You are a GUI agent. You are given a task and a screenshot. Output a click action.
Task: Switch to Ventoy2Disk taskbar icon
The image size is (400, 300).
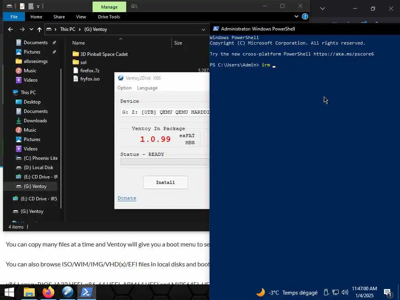point(68,292)
